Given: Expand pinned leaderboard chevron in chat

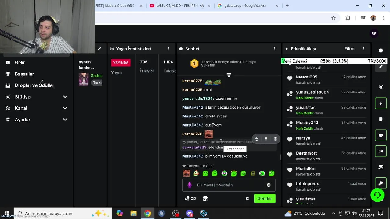Looking at the screenshot, I should point(229,75).
